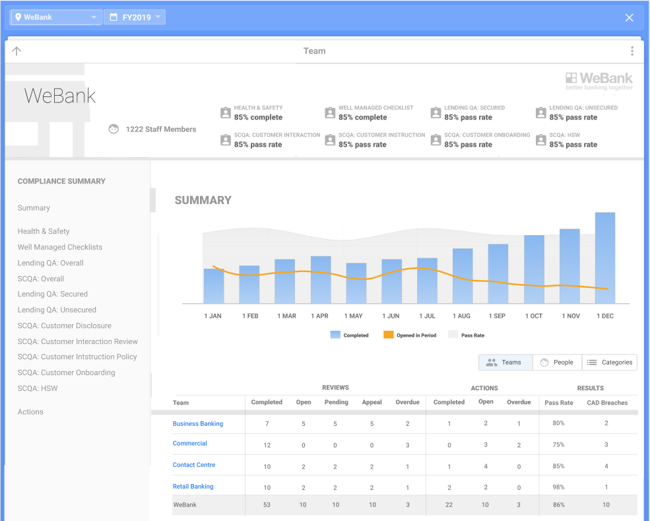
Task: Open SCQA: Customer Onboarding sidebar item
Action: (x=67, y=372)
